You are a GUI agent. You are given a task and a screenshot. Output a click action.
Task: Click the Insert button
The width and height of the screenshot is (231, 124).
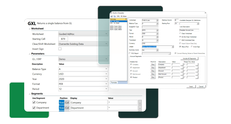[191, 86]
